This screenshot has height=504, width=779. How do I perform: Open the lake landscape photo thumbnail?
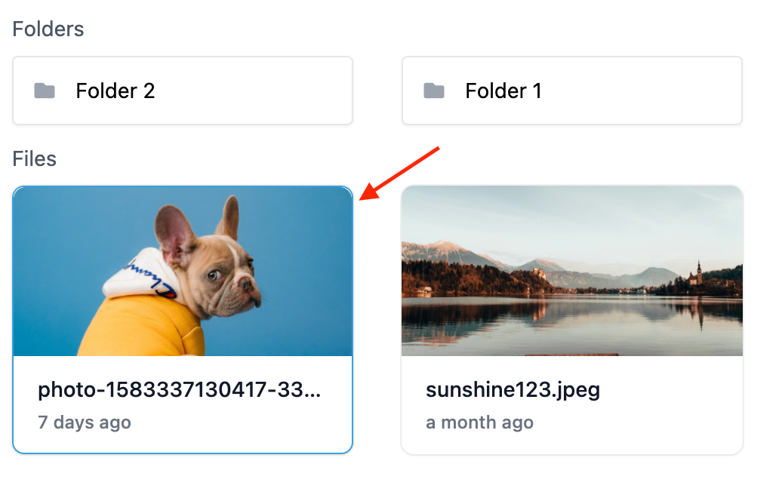coord(571,271)
